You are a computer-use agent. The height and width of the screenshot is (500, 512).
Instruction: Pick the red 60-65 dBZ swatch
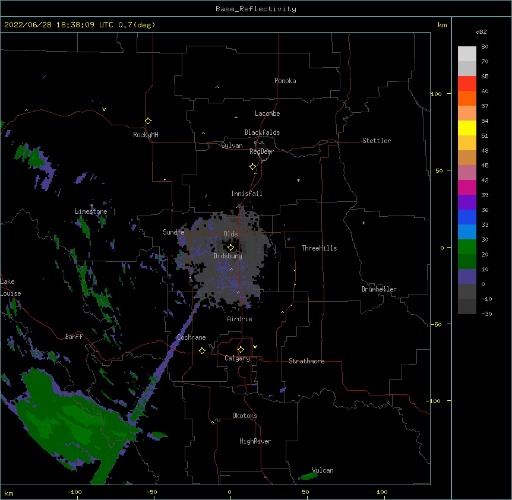[467, 83]
